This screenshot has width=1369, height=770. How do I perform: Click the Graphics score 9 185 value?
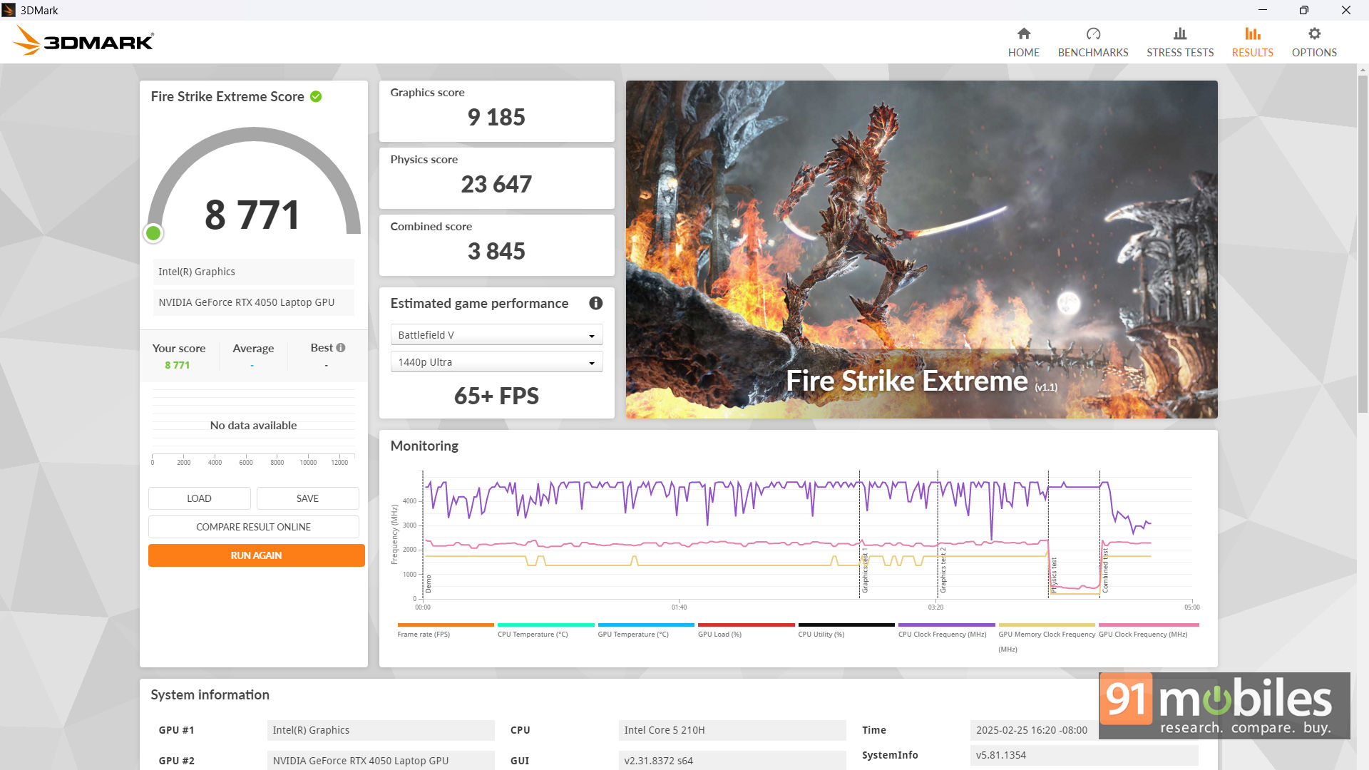coord(496,117)
